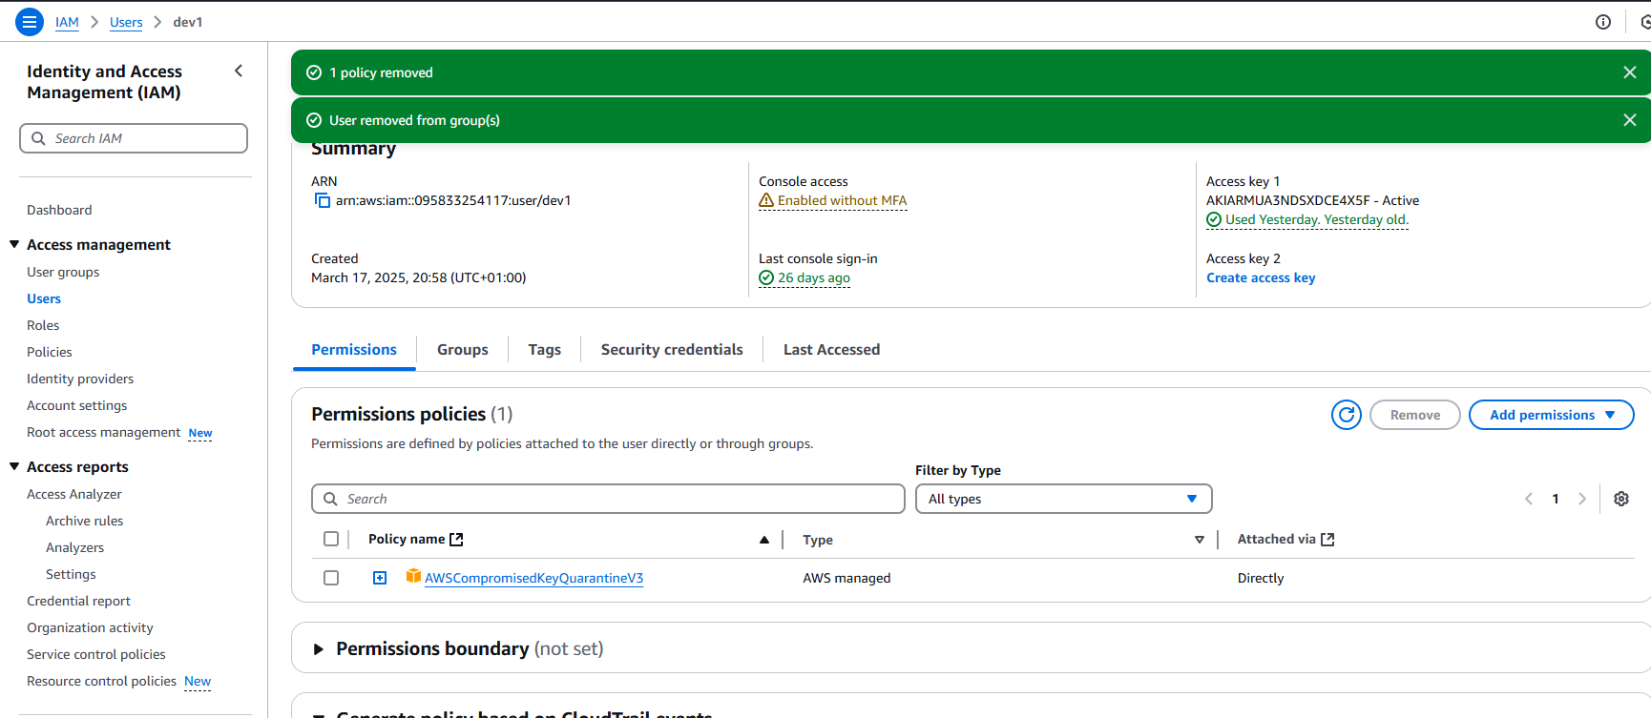
Task: Click the IAM breadcrumb link
Action: tap(67, 22)
